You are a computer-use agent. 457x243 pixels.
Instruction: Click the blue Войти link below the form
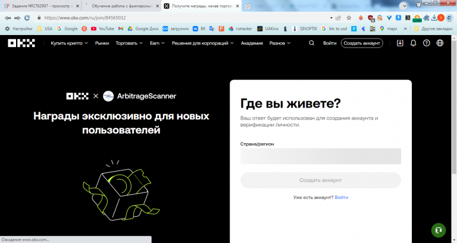tap(342, 197)
